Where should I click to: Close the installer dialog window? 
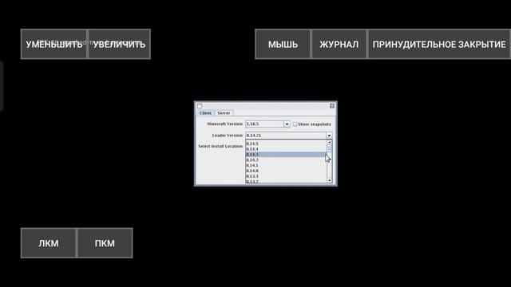(x=332, y=106)
